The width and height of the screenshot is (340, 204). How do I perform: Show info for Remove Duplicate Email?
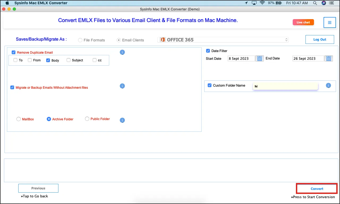122,52
